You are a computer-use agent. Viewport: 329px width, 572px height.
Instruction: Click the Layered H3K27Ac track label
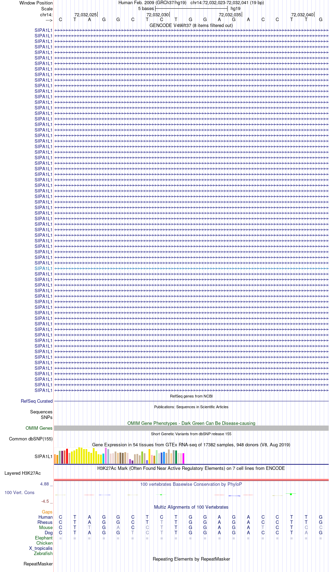click(23, 473)
